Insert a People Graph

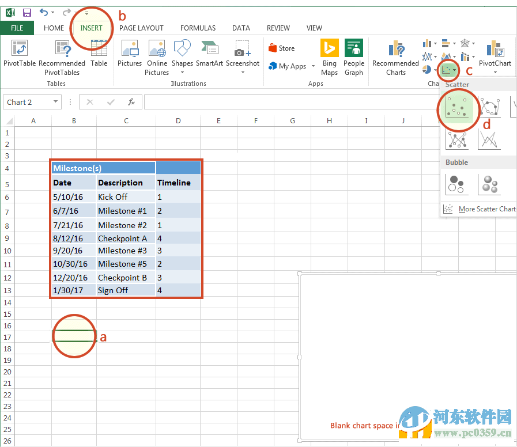[353, 56]
